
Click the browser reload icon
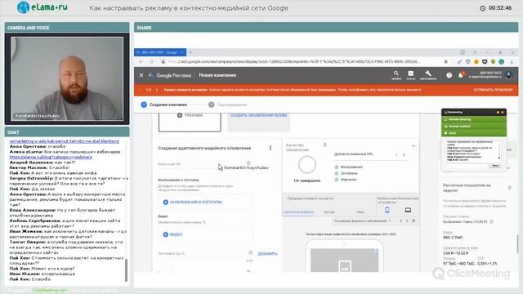152,62
